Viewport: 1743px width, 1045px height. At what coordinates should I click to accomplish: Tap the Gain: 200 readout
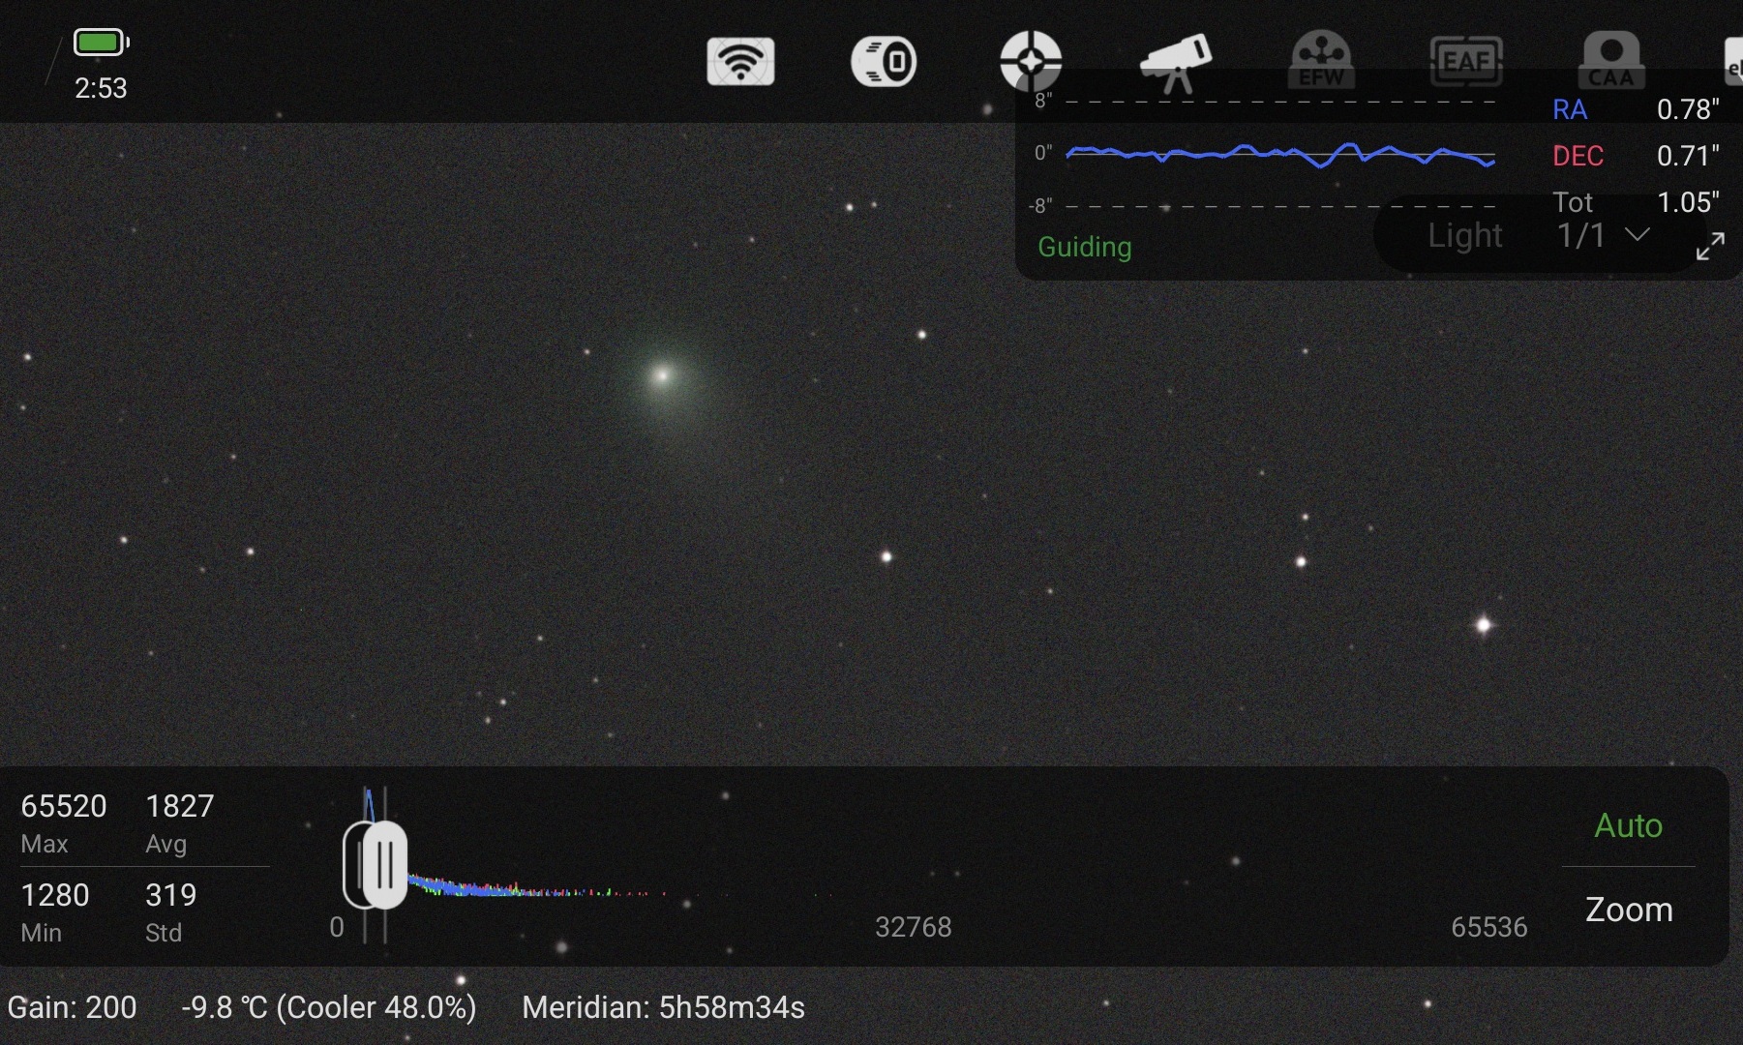pos(72,1008)
